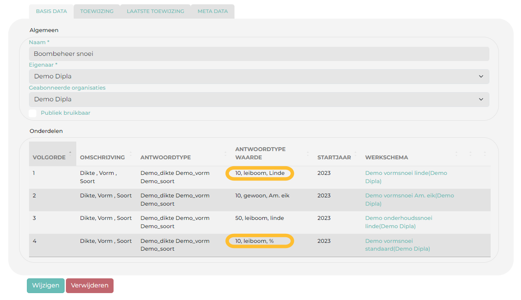521x300 pixels.
Task: Switch to the Toewijzing tab
Action: [97, 12]
